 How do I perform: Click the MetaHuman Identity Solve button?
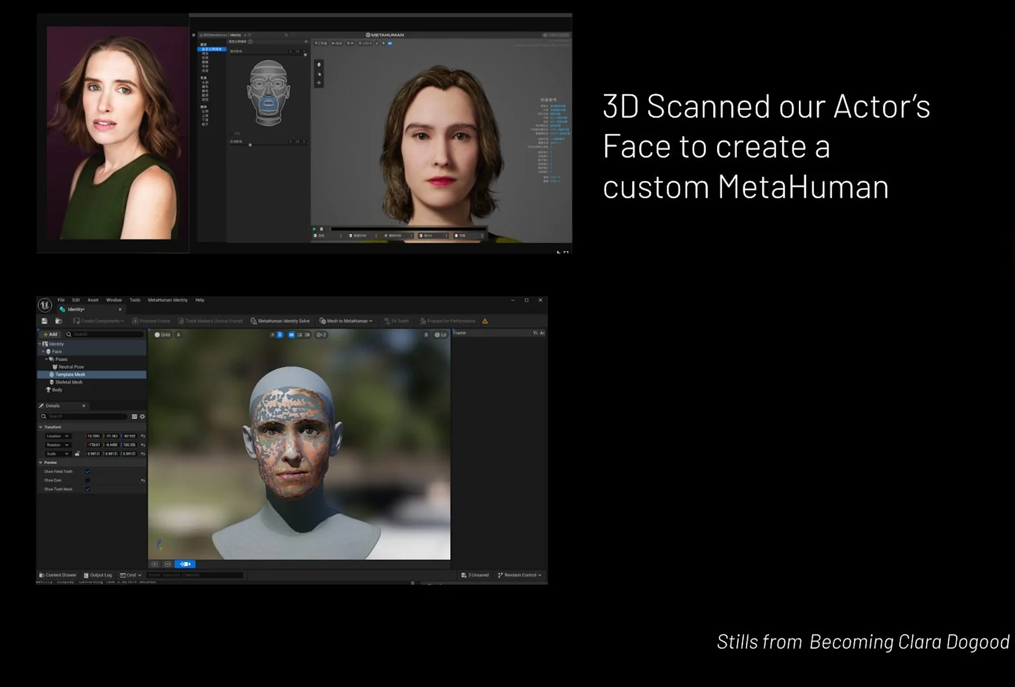pos(280,321)
